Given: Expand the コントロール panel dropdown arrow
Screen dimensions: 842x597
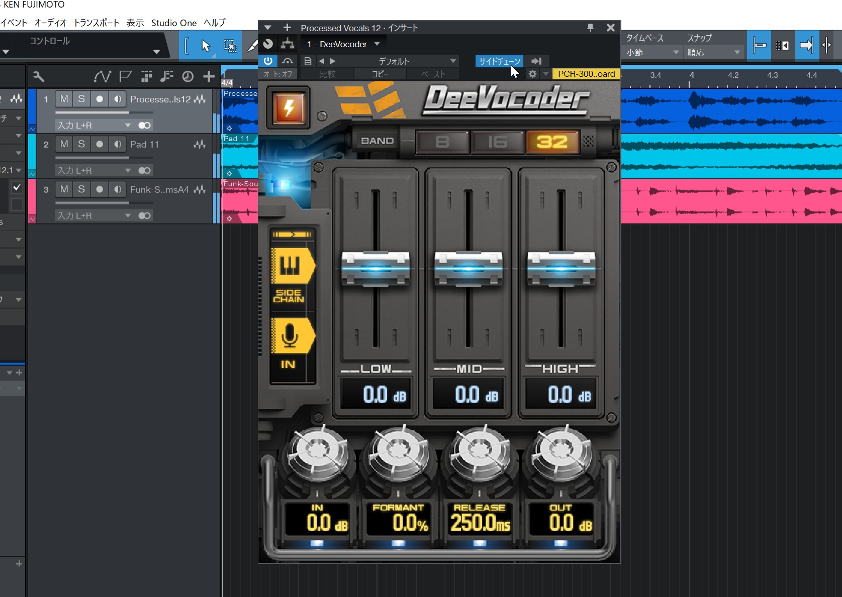Looking at the screenshot, I should pos(156,52).
